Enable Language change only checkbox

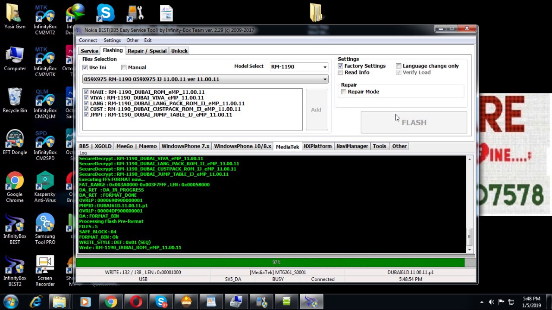398,66
